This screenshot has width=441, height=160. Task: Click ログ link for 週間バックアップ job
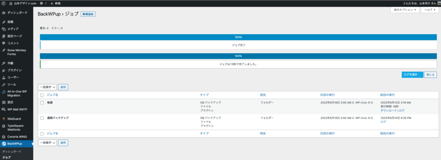[x=383, y=122]
